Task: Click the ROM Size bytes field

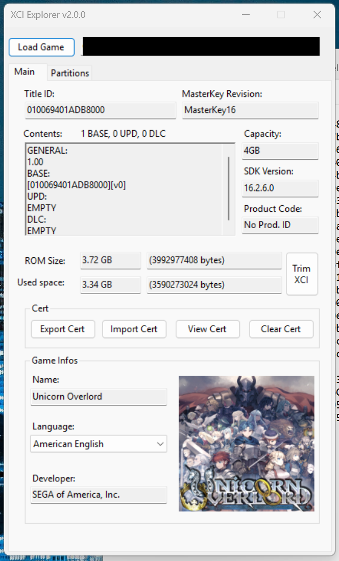Action: [214, 260]
